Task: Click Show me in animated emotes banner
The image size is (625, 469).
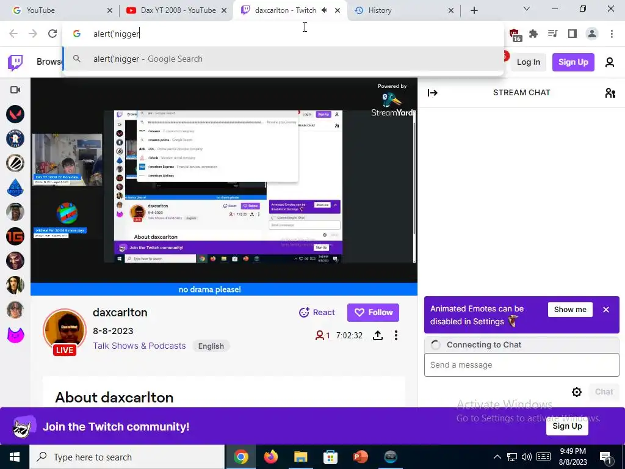Action: (x=570, y=310)
